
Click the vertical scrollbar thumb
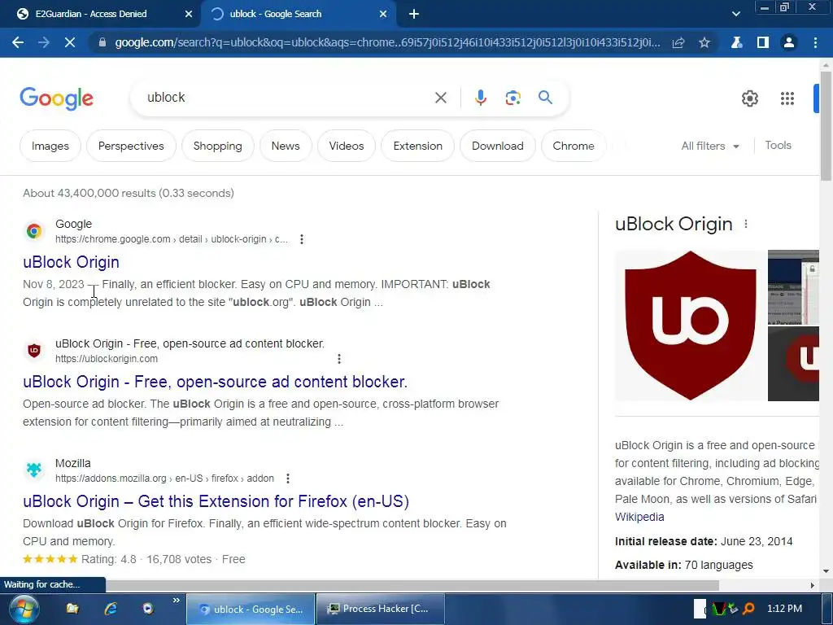pyautogui.click(x=826, y=125)
